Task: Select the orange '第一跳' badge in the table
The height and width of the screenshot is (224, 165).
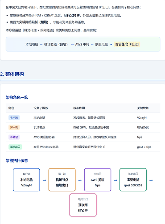Action: 14,127
